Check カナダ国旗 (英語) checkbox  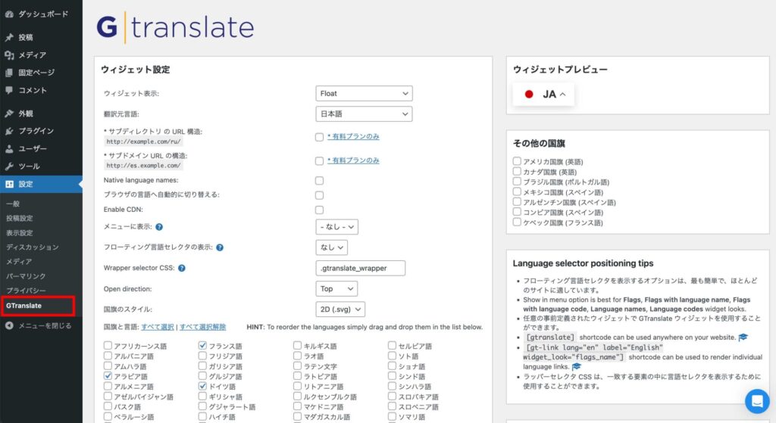tap(517, 172)
